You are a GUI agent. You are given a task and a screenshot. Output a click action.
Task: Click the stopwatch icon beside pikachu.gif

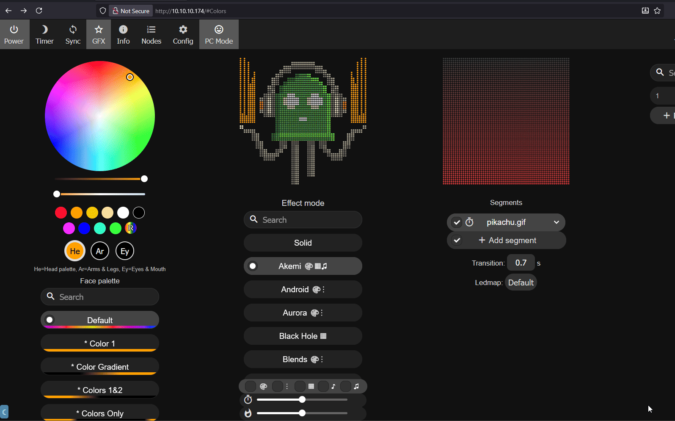click(469, 222)
